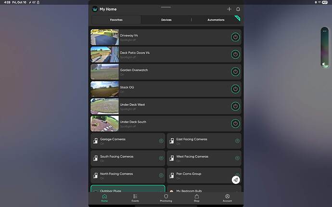Tap the sheet grabber handle at top
This screenshot has height=207, width=332.
tap(166, 7)
